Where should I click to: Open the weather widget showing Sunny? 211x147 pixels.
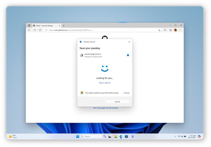(x=13, y=136)
